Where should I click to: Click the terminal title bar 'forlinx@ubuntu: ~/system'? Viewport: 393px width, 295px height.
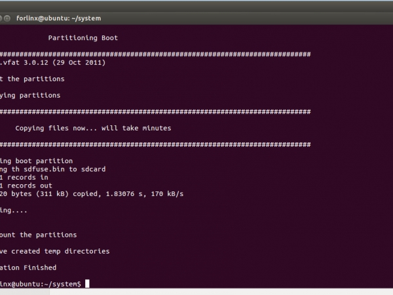coord(58,18)
